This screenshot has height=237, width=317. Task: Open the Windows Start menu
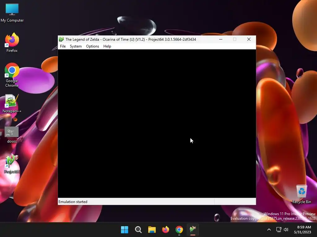tap(124, 230)
